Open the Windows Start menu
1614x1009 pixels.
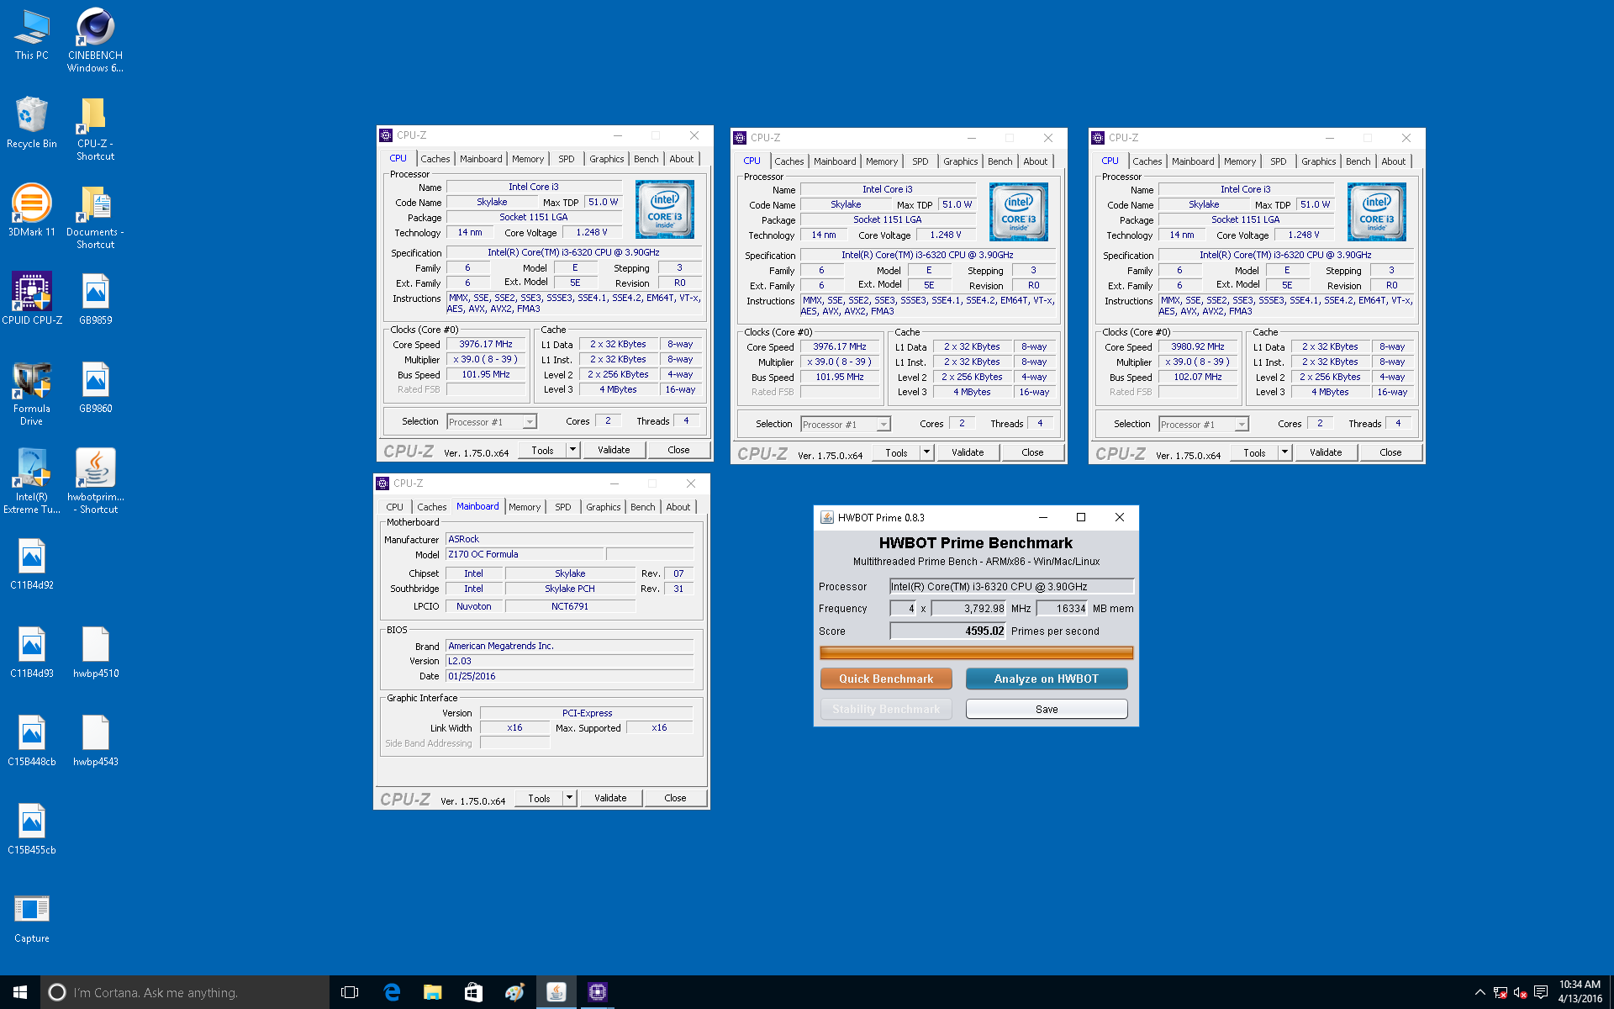(x=20, y=992)
